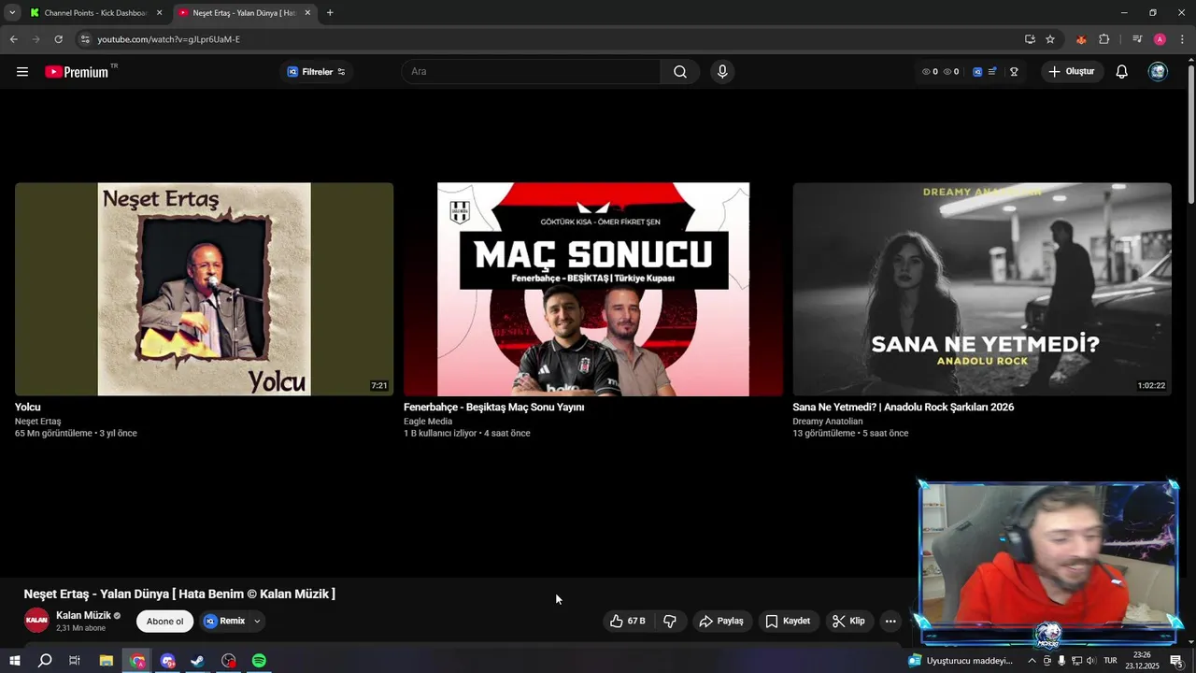This screenshot has width=1196, height=673.
Task: Subscribe with the Abone ol button
Action: pos(164,622)
